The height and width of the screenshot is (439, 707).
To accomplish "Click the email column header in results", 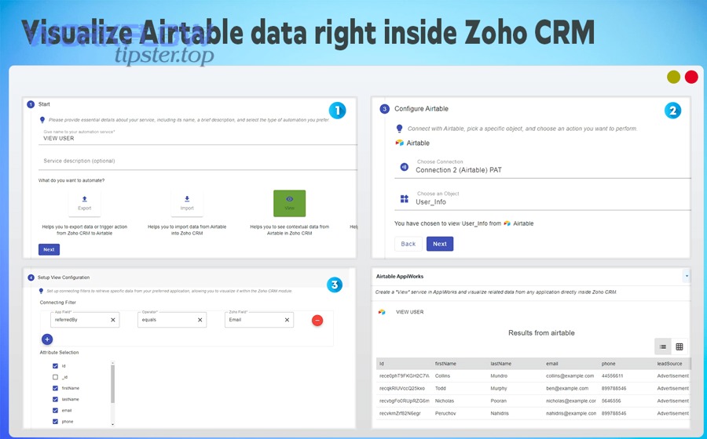I will tap(552, 364).
